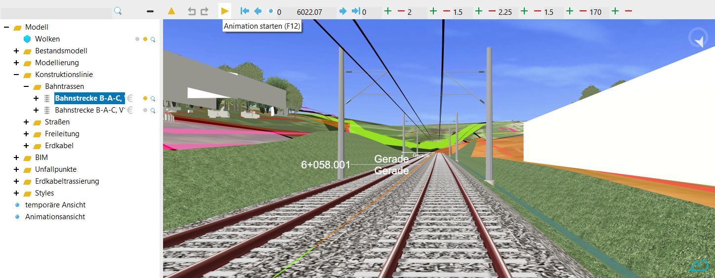Toggle yellow visibility dot of selected Bahnstrecke

click(x=145, y=98)
